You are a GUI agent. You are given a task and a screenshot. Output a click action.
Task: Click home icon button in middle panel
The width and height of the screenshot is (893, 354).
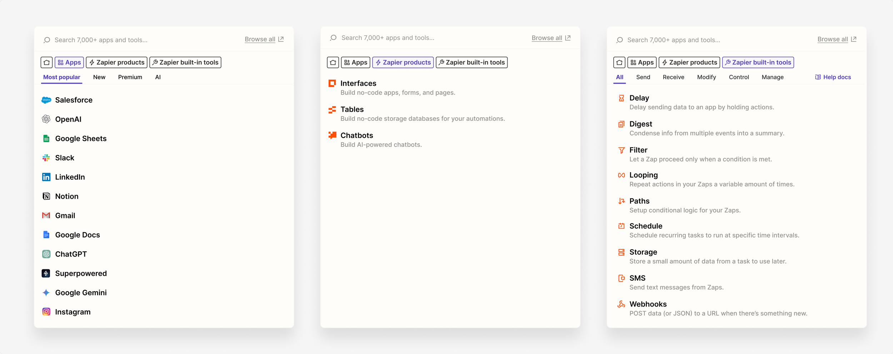pyautogui.click(x=333, y=63)
